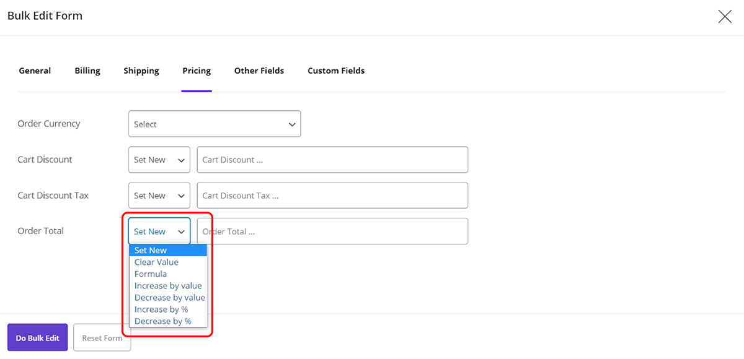The width and height of the screenshot is (744, 359).
Task: Open Cart Discount Tax operation dropdown
Action: 159,196
